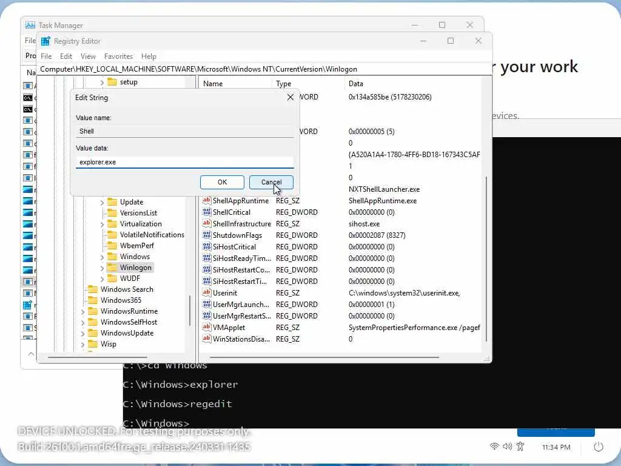
Task: Expand the WindowsUpdate tree node
Action: (x=82, y=334)
